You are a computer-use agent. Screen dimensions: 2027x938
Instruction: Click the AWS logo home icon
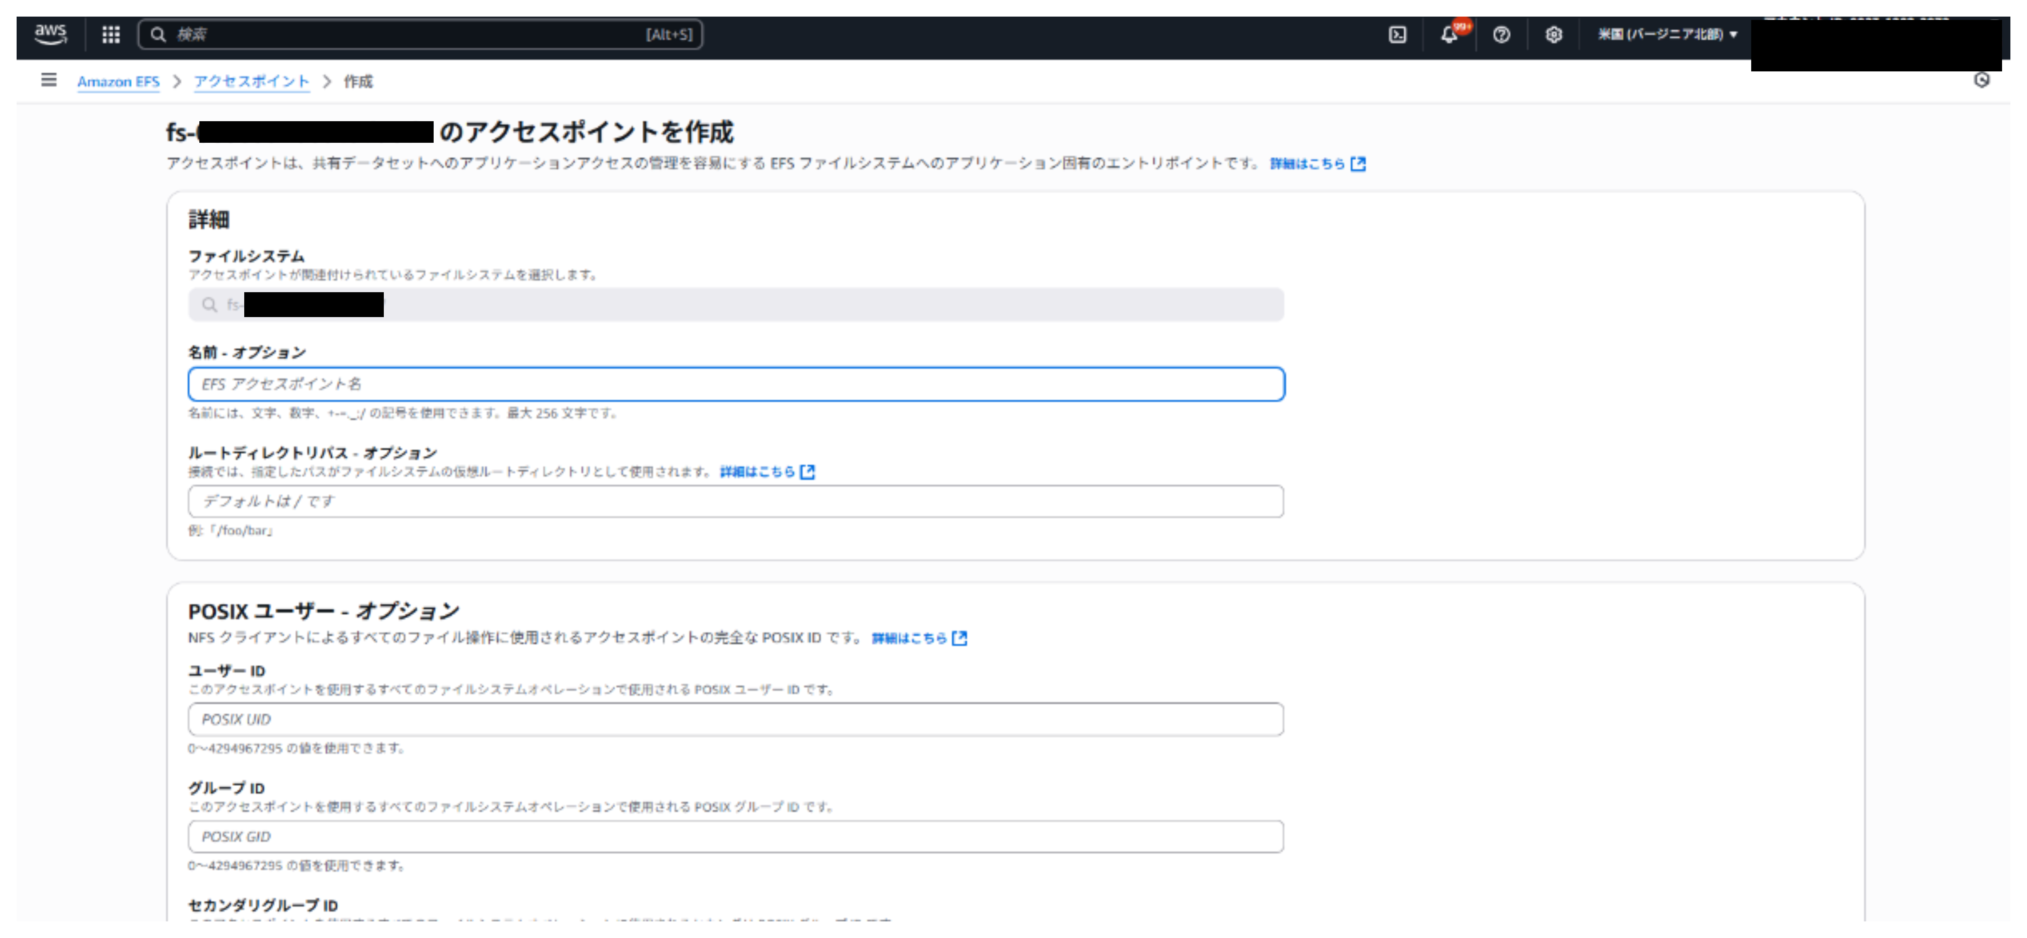point(50,34)
